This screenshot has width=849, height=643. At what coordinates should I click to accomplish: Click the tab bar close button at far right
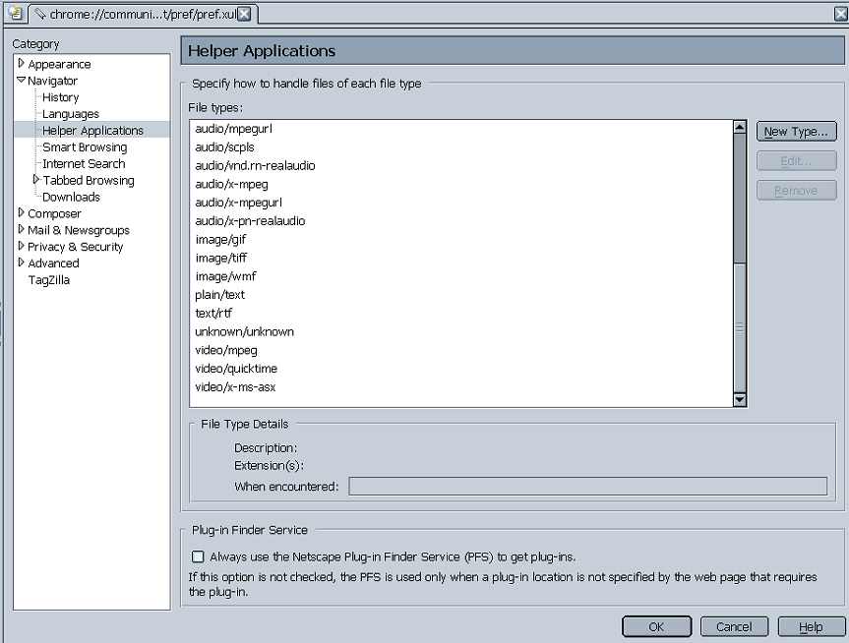839,13
